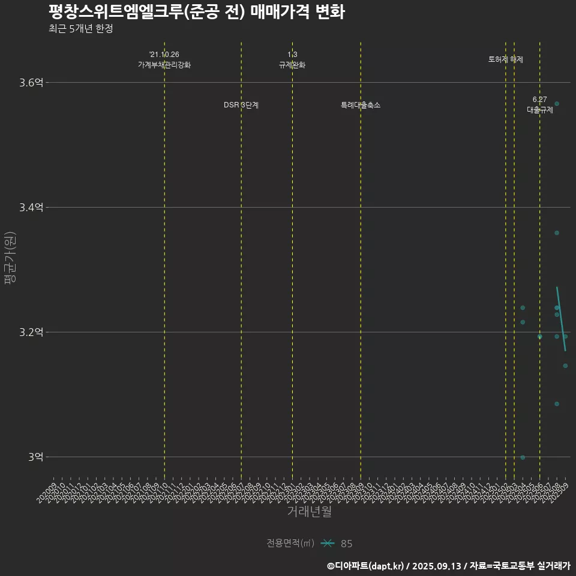
Task: Select the '21.10.26 가계부채관리강화 annotation
Action: pos(164,60)
